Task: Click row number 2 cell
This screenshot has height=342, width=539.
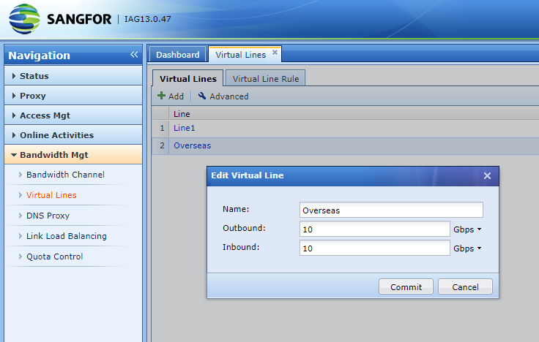Action: tap(162, 145)
